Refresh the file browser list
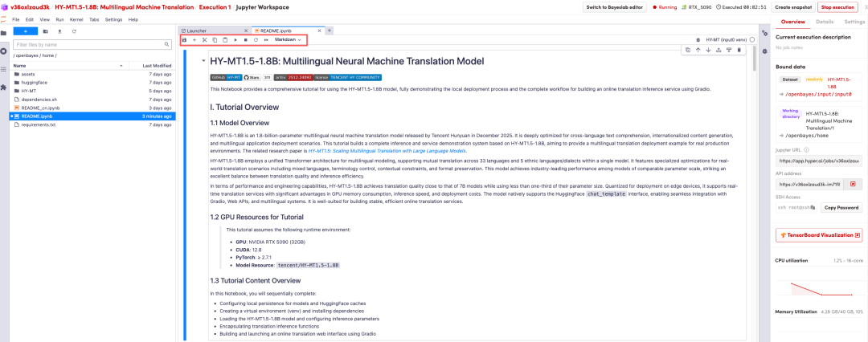Viewport: 868px width, 342px height. tap(74, 31)
